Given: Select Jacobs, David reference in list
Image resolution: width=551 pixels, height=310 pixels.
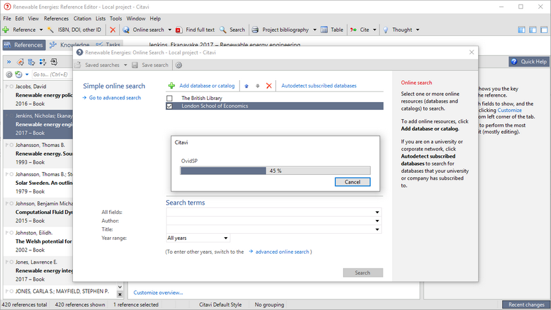Looking at the screenshot, I should [x=38, y=95].
